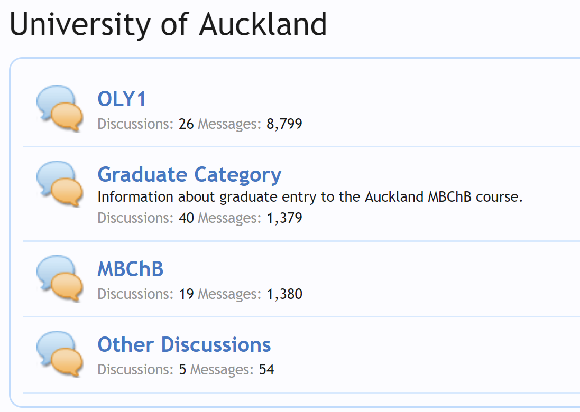Click the University of Auckland page heading
Viewport: 580px width, 412px height.
click(168, 24)
